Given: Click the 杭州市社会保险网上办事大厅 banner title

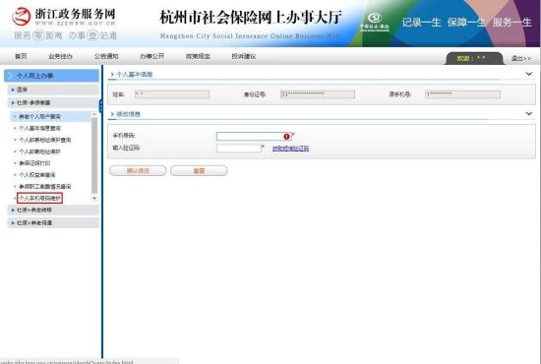Looking at the screenshot, I should tap(251, 17).
